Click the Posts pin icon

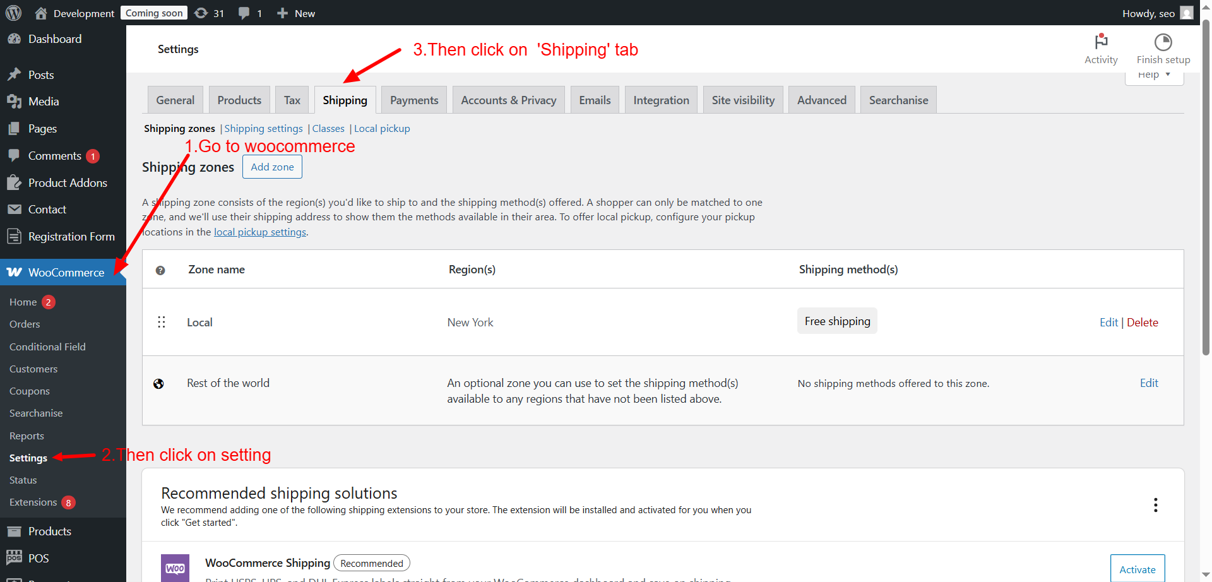click(x=14, y=74)
